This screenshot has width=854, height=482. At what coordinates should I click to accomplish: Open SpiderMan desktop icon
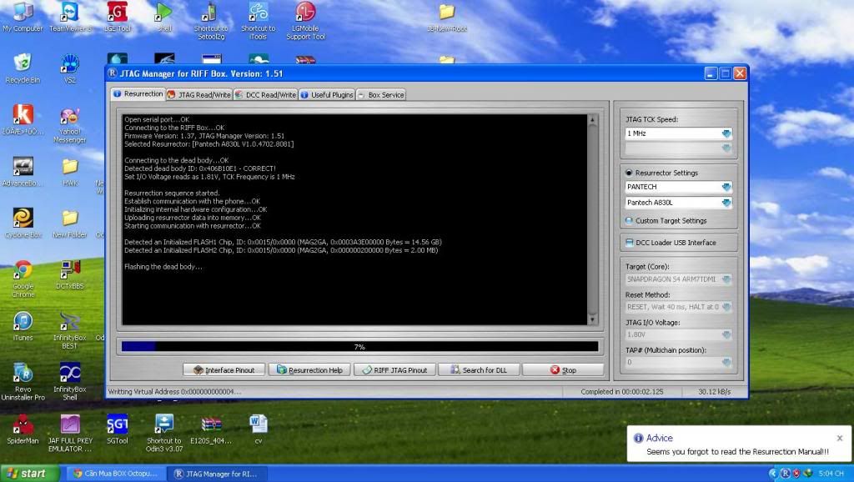tap(23, 429)
